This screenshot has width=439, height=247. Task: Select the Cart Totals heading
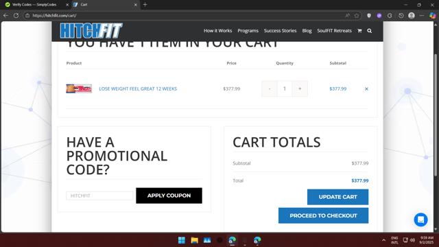click(x=276, y=142)
